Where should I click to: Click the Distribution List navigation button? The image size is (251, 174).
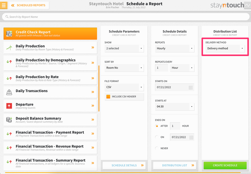tap(175, 165)
